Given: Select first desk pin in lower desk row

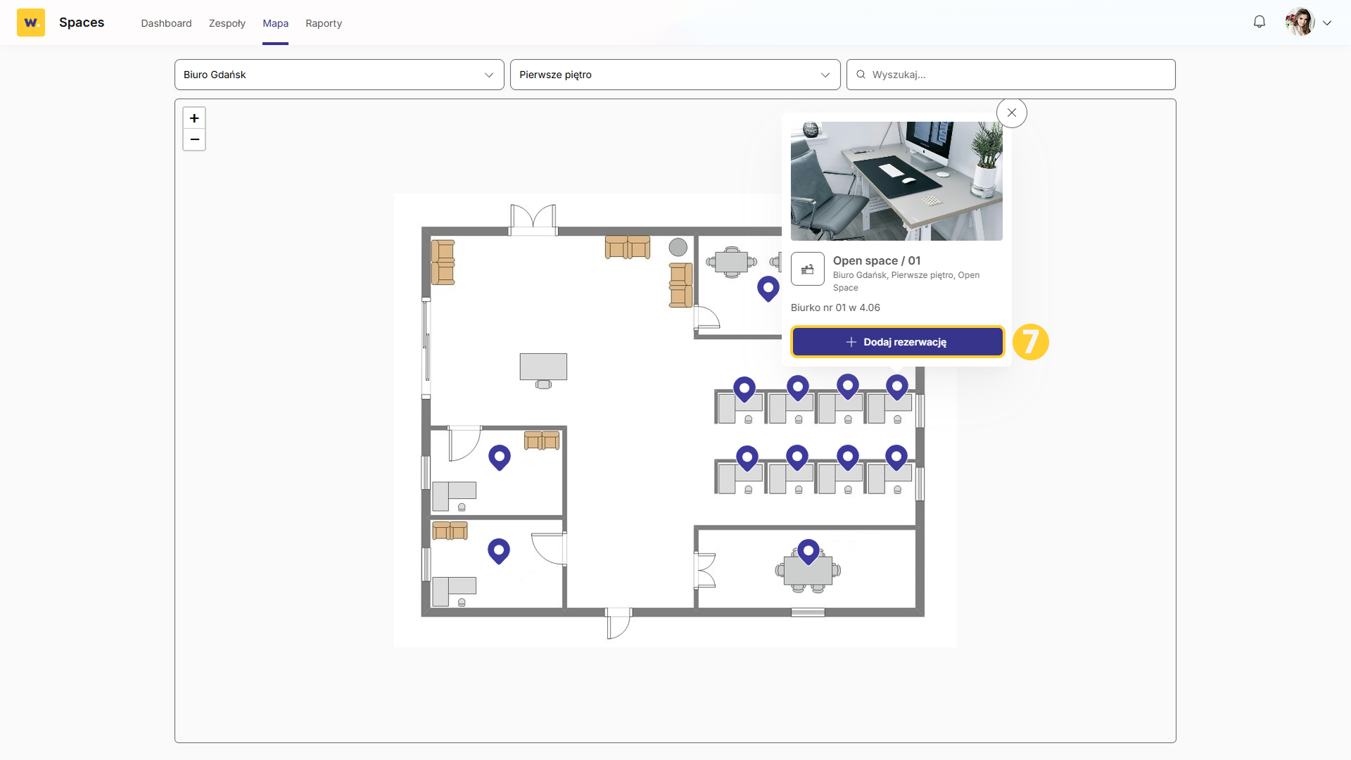Looking at the screenshot, I should [747, 459].
